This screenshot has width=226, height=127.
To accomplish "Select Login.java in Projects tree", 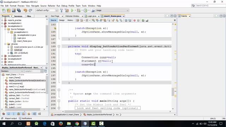I will tap(21, 38).
